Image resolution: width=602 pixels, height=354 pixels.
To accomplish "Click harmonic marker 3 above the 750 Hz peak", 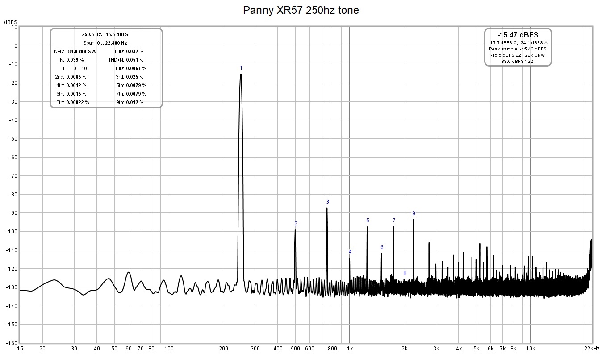I will click(327, 202).
